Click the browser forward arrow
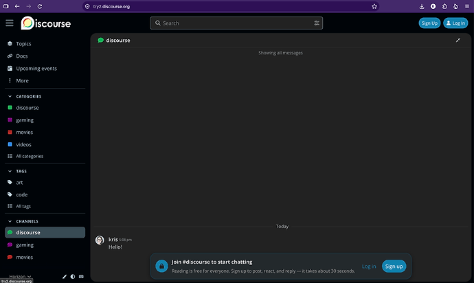This screenshot has width=474, height=283. coord(28,6)
